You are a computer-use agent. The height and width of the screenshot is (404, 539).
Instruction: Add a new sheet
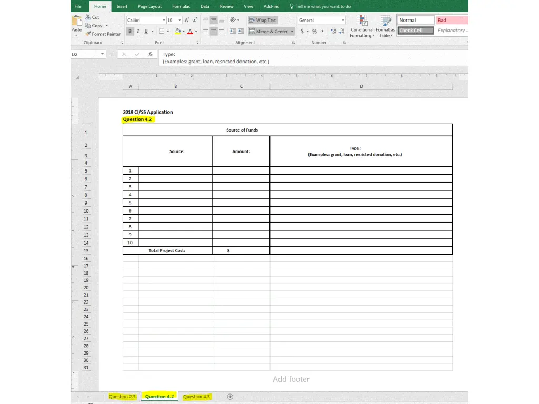(230, 397)
